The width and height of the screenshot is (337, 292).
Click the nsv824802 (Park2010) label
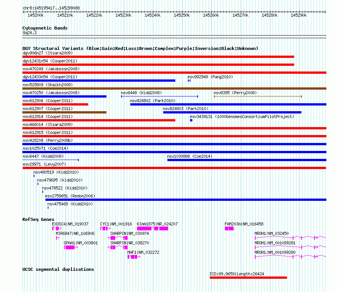[153, 101]
